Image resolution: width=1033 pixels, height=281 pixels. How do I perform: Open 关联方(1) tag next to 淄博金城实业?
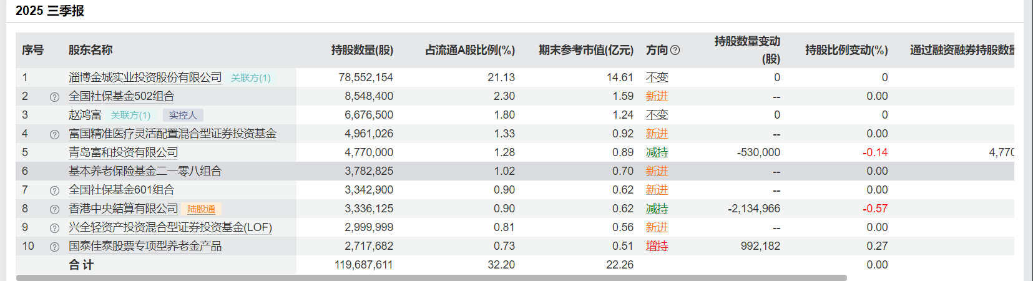[x=251, y=78]
